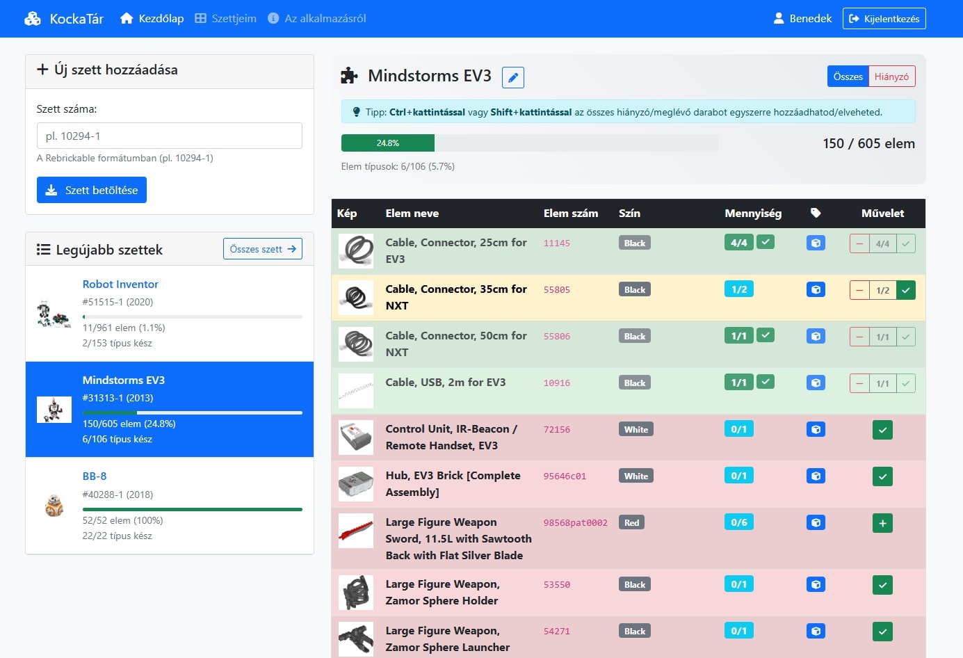The image size is (963, 658).
Task: Click the tag icon column header
Action: (x=816, y=213)
